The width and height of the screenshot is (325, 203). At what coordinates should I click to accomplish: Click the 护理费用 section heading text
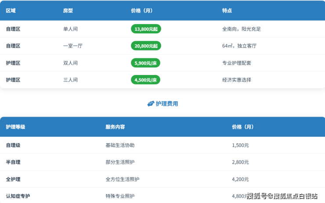pyautogui.click(x=167, y=104)
